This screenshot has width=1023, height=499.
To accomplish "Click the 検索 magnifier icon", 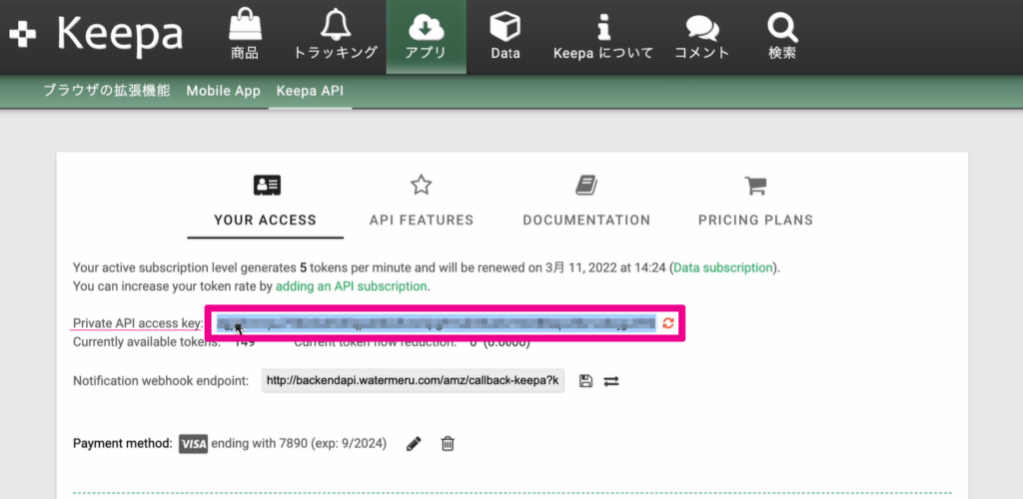I will pos(782,36).
